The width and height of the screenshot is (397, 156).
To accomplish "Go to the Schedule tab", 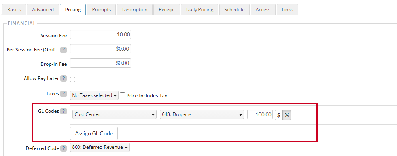I will pos(234,10).
